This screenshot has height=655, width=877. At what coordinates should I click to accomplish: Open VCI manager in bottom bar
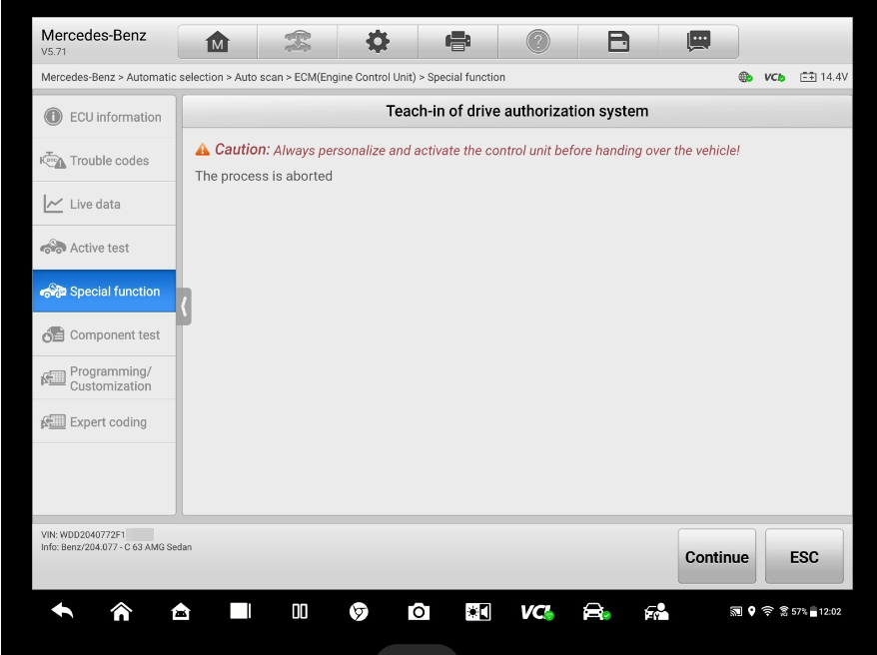[537, 612]
